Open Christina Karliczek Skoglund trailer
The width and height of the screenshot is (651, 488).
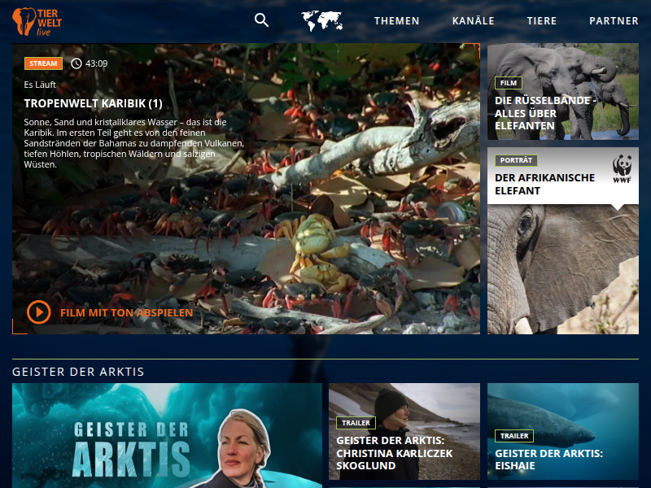(404, 432)
